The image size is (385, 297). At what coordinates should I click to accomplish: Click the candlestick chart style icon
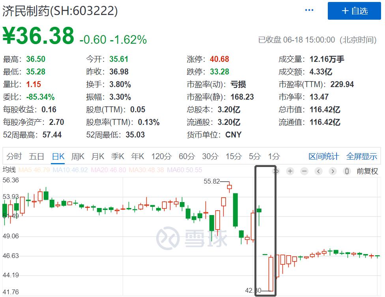click(347, 171)
